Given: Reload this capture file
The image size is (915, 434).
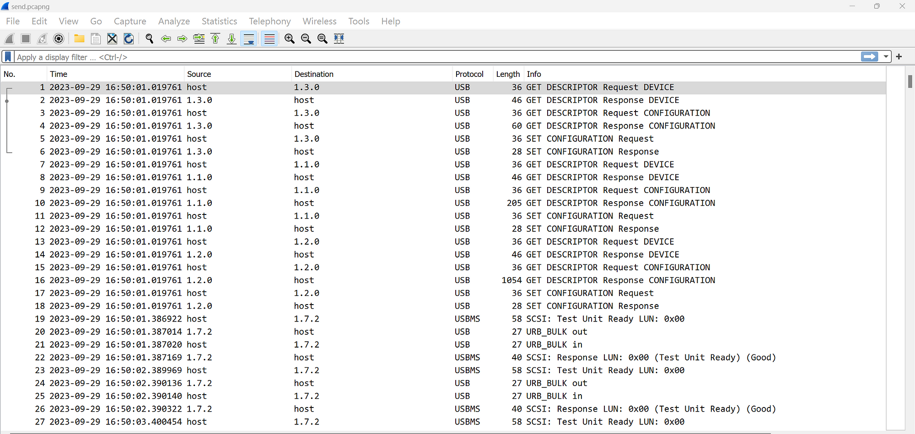Looking at the screenshot, I should coord(129,39).
